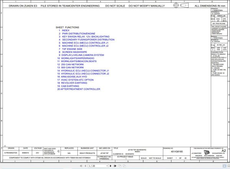Click the DO NOT SCALE note
230x169 pixels.
pos(115,6)
